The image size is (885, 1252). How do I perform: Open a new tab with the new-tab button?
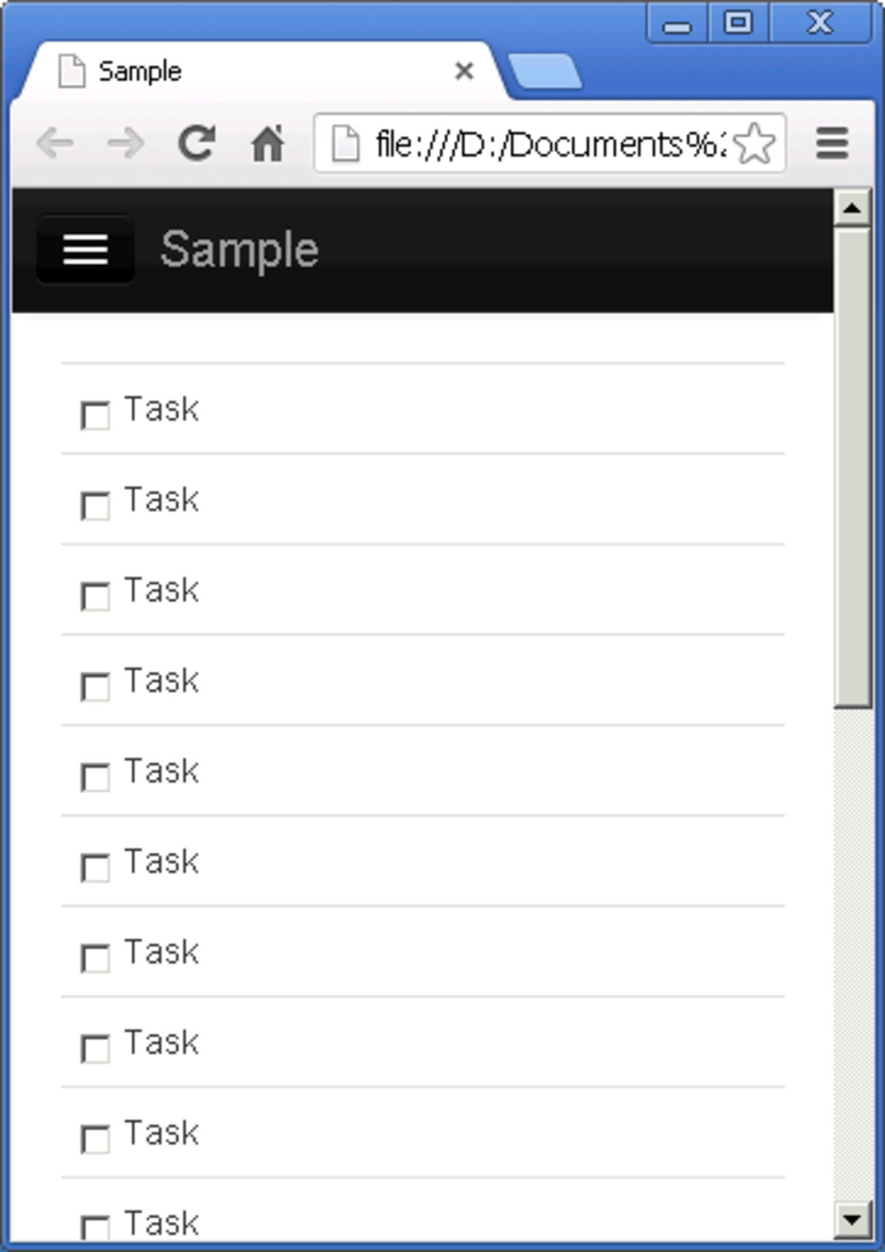coord(545,71)
